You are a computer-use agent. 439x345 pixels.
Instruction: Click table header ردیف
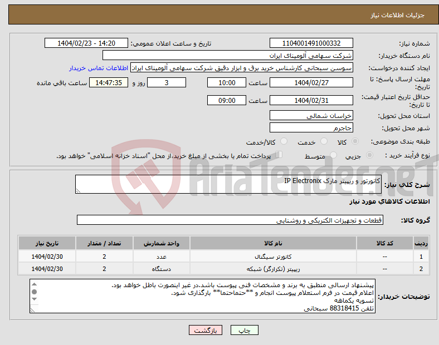point(421,243)
